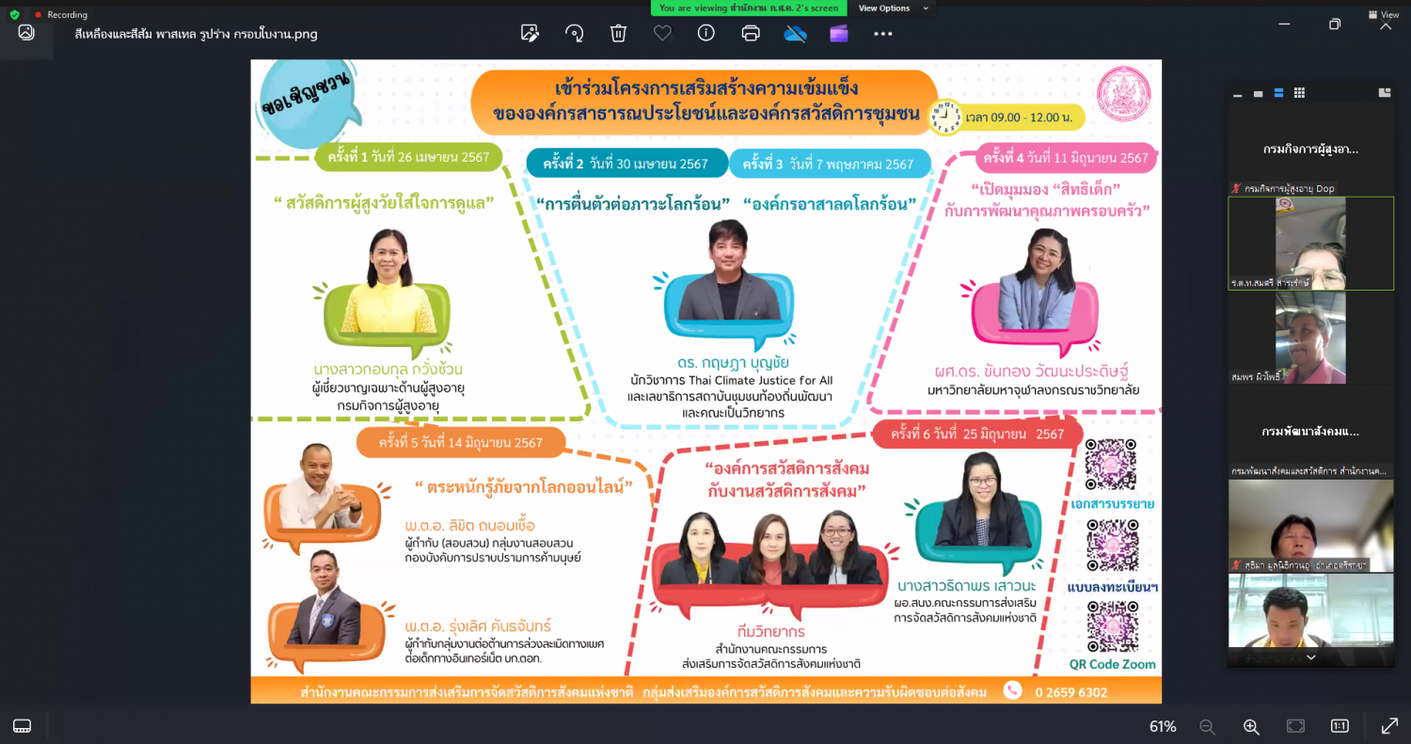Zoom out with the minus magnifier
Viewport: 1411px width, 744px height.
(1207, 726)
